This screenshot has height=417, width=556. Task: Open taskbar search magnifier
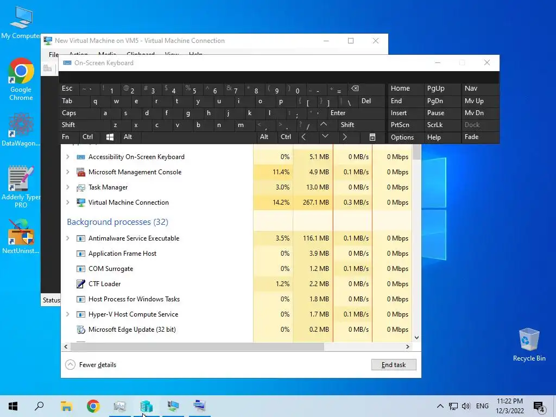(39, 406)
